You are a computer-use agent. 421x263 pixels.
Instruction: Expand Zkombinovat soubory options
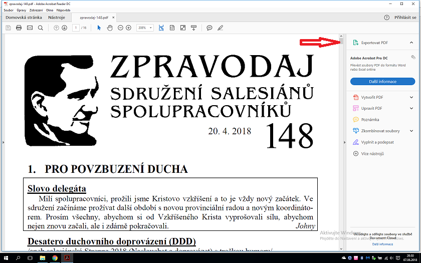coord(411,131)
